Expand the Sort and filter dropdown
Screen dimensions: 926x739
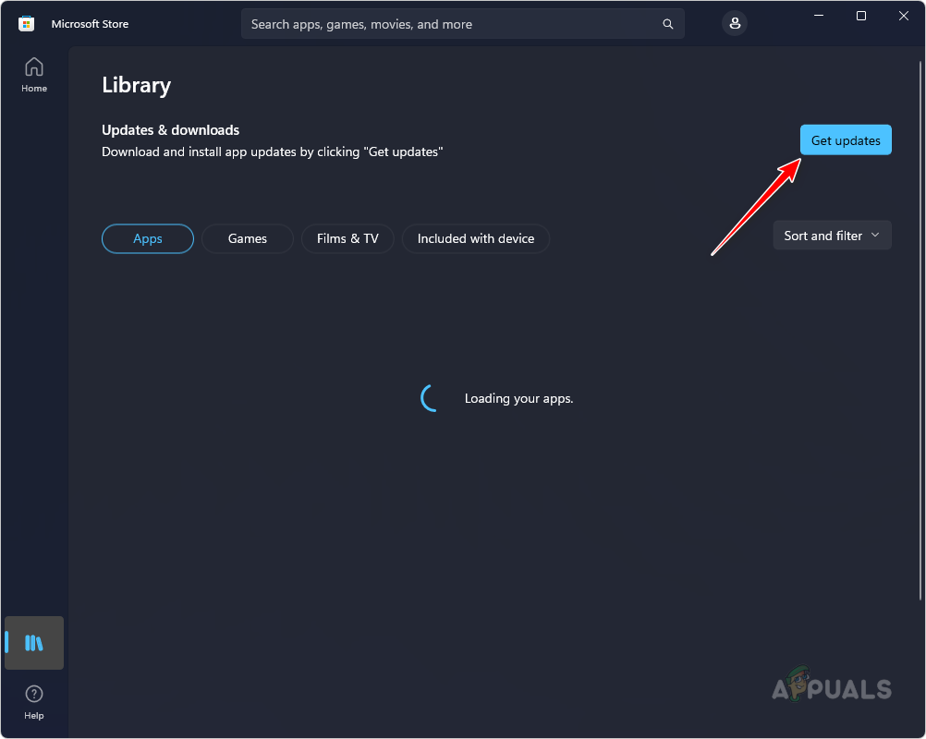[x=832, y=236]
